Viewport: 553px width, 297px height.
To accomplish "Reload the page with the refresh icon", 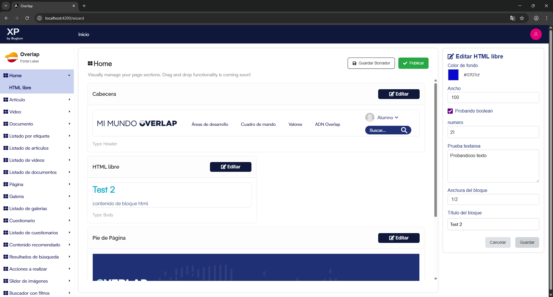I will click(x=27, y=18).
